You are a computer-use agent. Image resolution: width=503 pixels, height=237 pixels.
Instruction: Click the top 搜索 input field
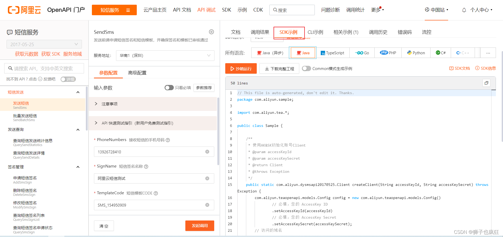click(292, 10)
